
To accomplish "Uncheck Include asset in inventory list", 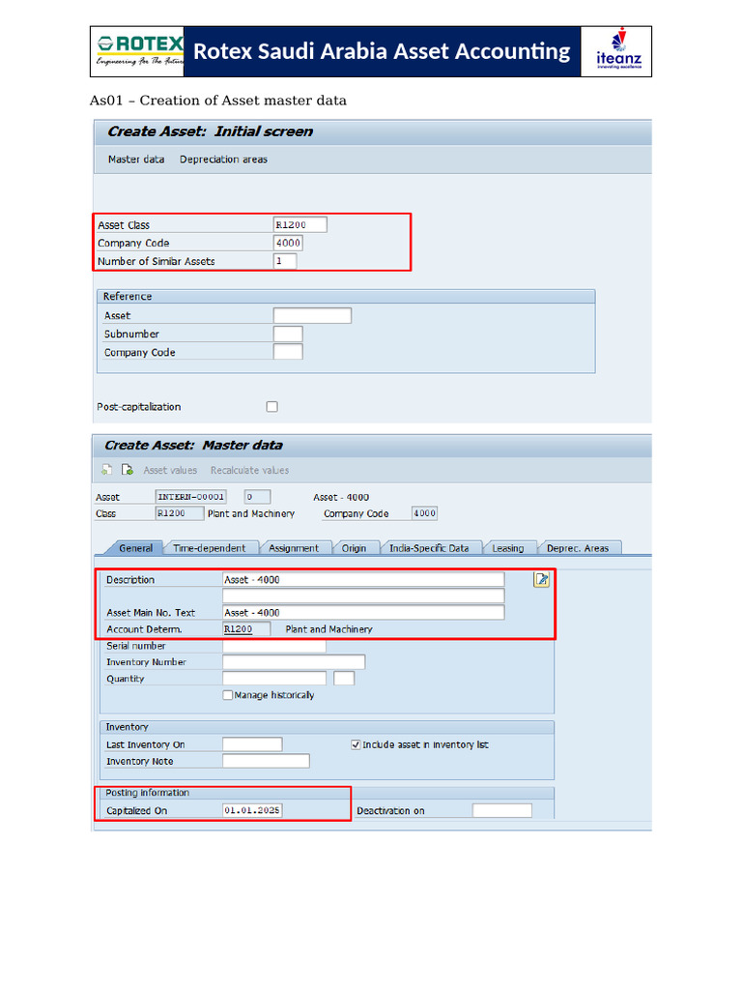I will pyautogui.click(x=356, y=744).
